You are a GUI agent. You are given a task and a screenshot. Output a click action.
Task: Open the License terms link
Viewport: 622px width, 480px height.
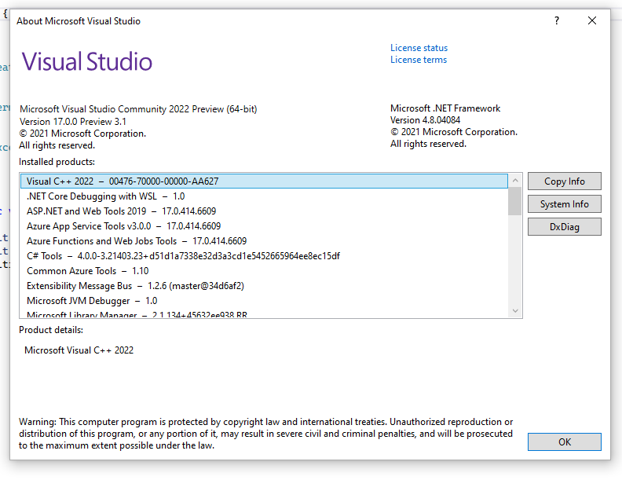click(419, 60)
